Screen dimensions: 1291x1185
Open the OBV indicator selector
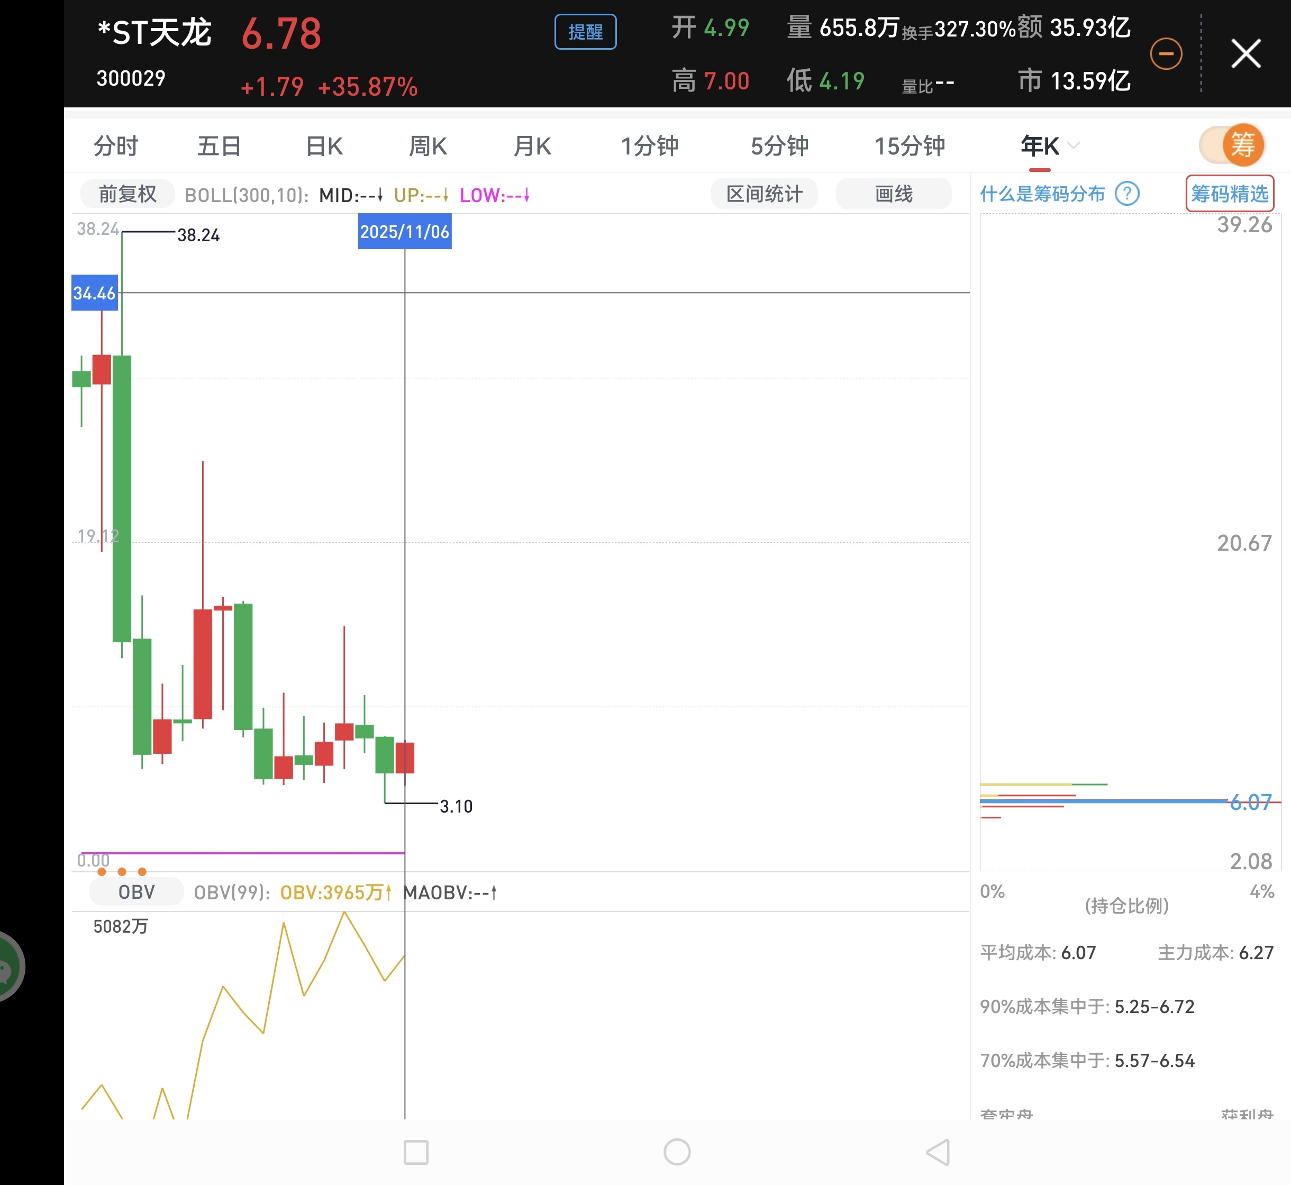[x=137, y=892]
